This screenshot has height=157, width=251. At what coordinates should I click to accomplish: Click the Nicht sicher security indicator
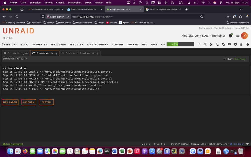pyautogui.click(x=55, y=17)
